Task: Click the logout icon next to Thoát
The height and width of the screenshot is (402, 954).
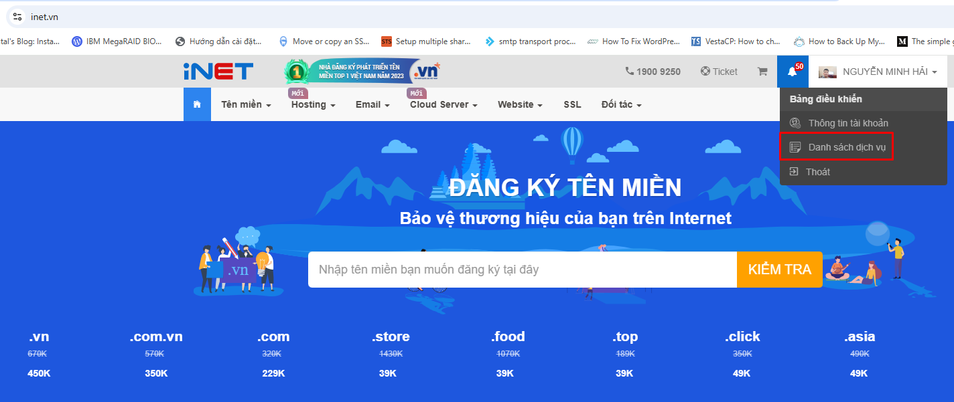Action: point(795,171)
